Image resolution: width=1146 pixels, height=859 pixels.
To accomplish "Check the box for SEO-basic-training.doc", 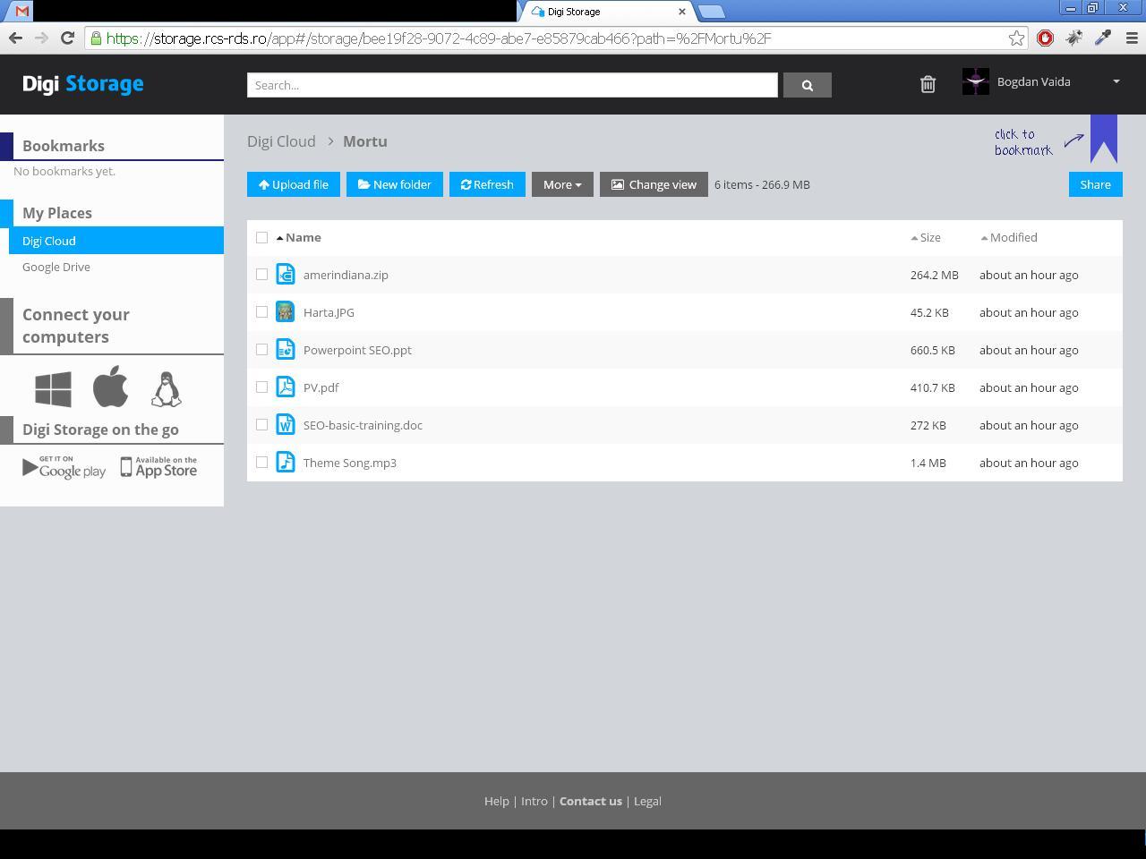I will tap(261, 425).
